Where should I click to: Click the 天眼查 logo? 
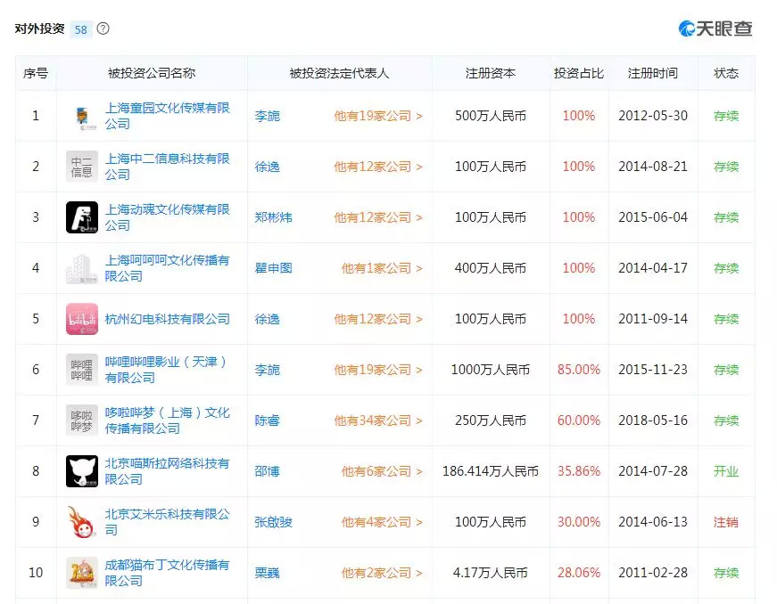coord(715,29)
